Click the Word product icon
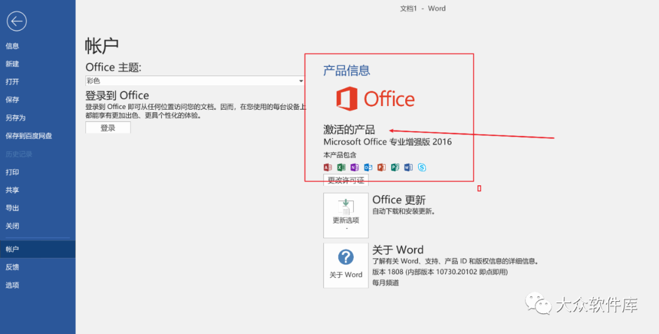659x334 pixels. [408, 168]
